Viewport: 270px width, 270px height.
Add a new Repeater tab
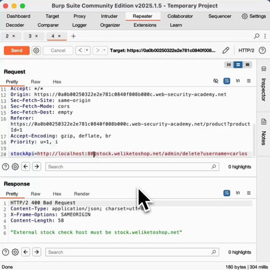(x=73, y=36)
